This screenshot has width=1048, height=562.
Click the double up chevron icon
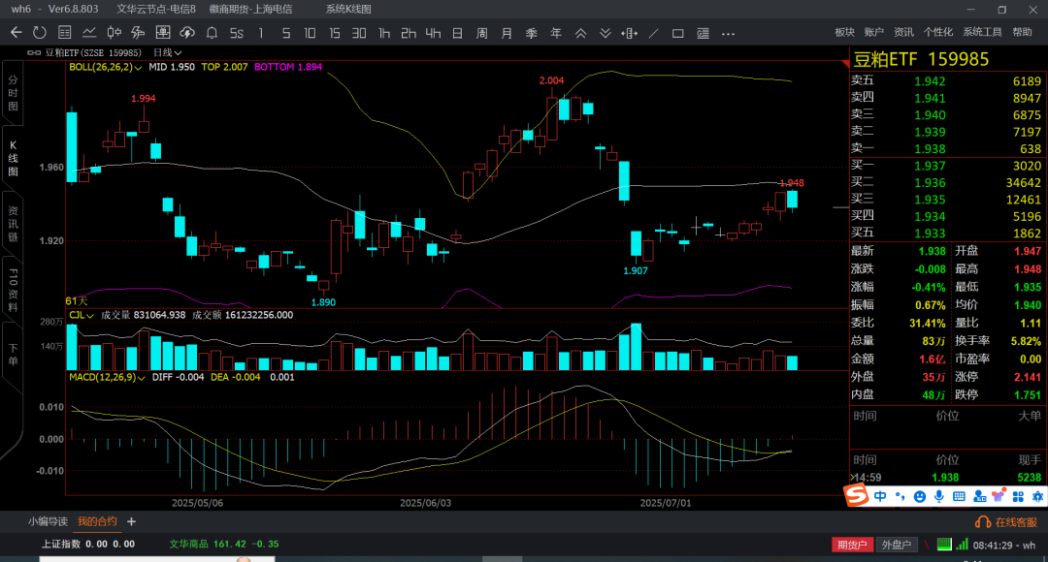coord(581,33)
